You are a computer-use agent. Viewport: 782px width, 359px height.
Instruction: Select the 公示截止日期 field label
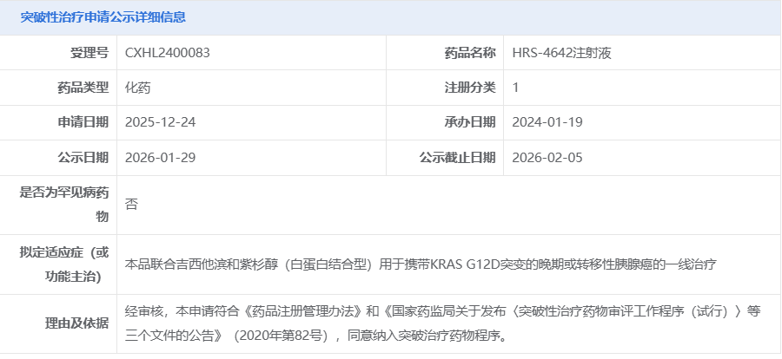coord(457,158)
